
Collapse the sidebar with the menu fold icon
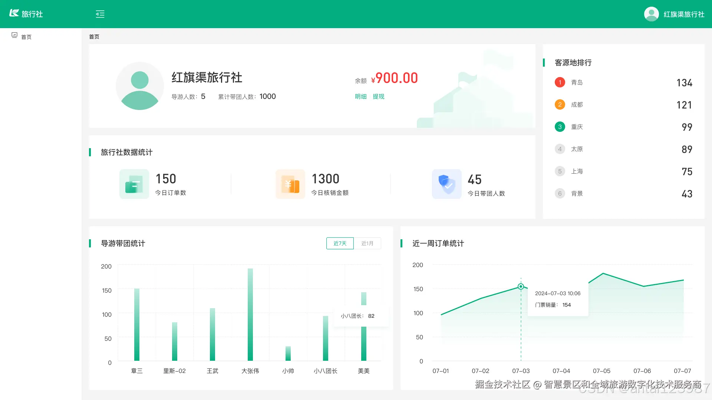click(100, 14)
